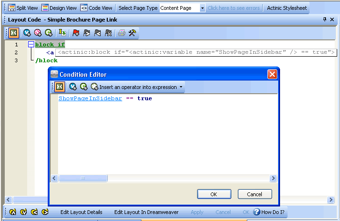Click Edit Layout In Dreamweaver
The width and height of the screenshot is (340, 221).
[146, 212]
